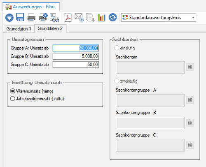The height and width of the screenshot is (167, 206).
Task: Open print preview icon with glasses
Action: pyautogui.click(x=54, y=18)
